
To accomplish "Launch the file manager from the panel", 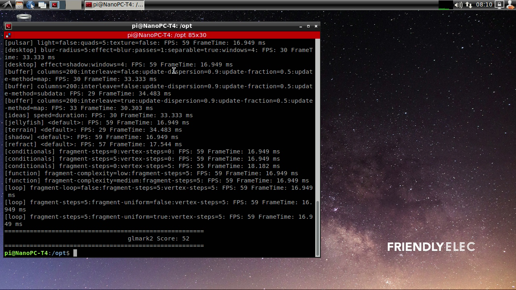I will [19, 5].
